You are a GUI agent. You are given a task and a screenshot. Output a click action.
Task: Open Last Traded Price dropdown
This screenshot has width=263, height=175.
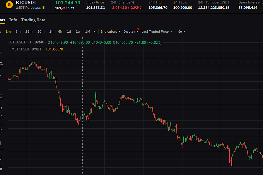(x=157, y=32)
